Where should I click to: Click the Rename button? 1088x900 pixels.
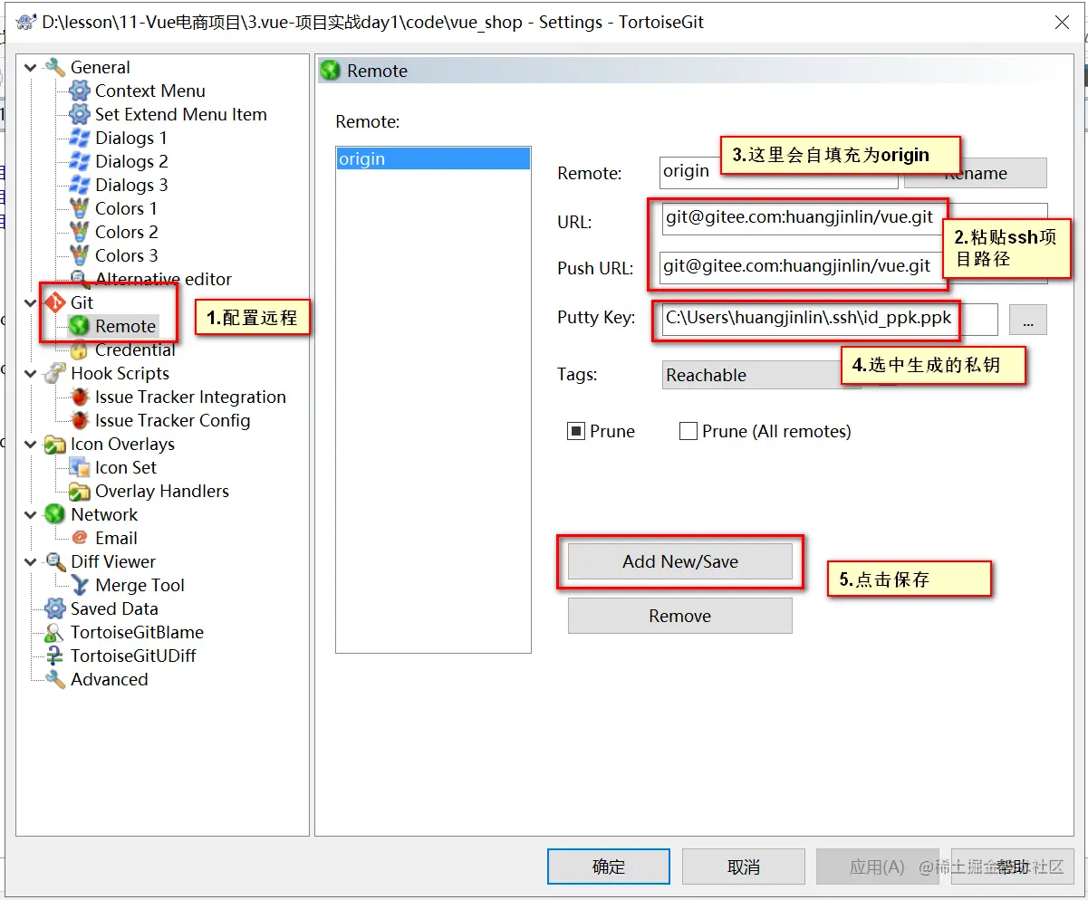click(x=976, y=173)
